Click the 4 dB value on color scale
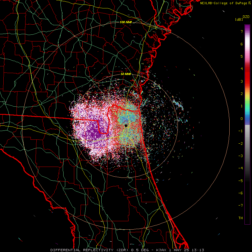252x252 pixels. (x=242, y=69)
